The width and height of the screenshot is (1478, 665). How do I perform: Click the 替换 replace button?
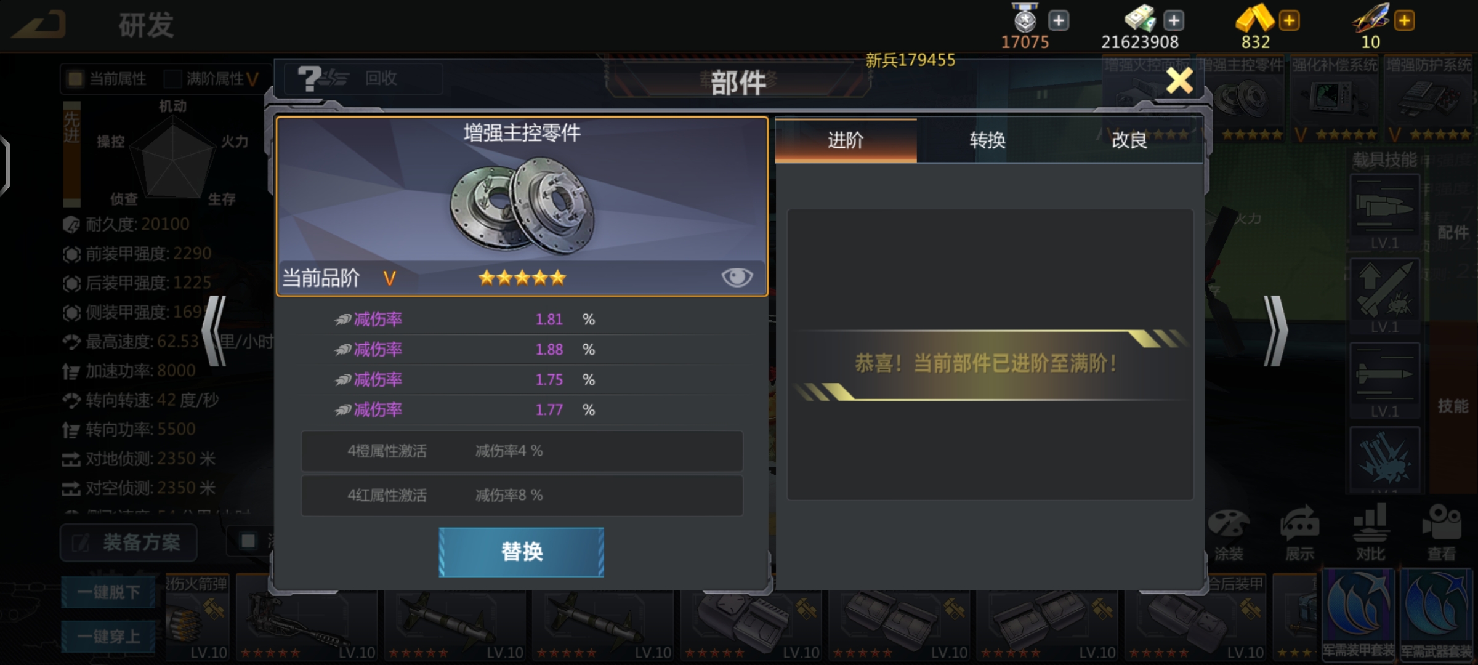tap(521, 552)
